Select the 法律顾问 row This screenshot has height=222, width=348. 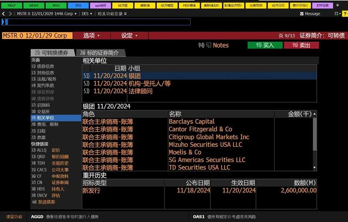click(x=140, y=91)
